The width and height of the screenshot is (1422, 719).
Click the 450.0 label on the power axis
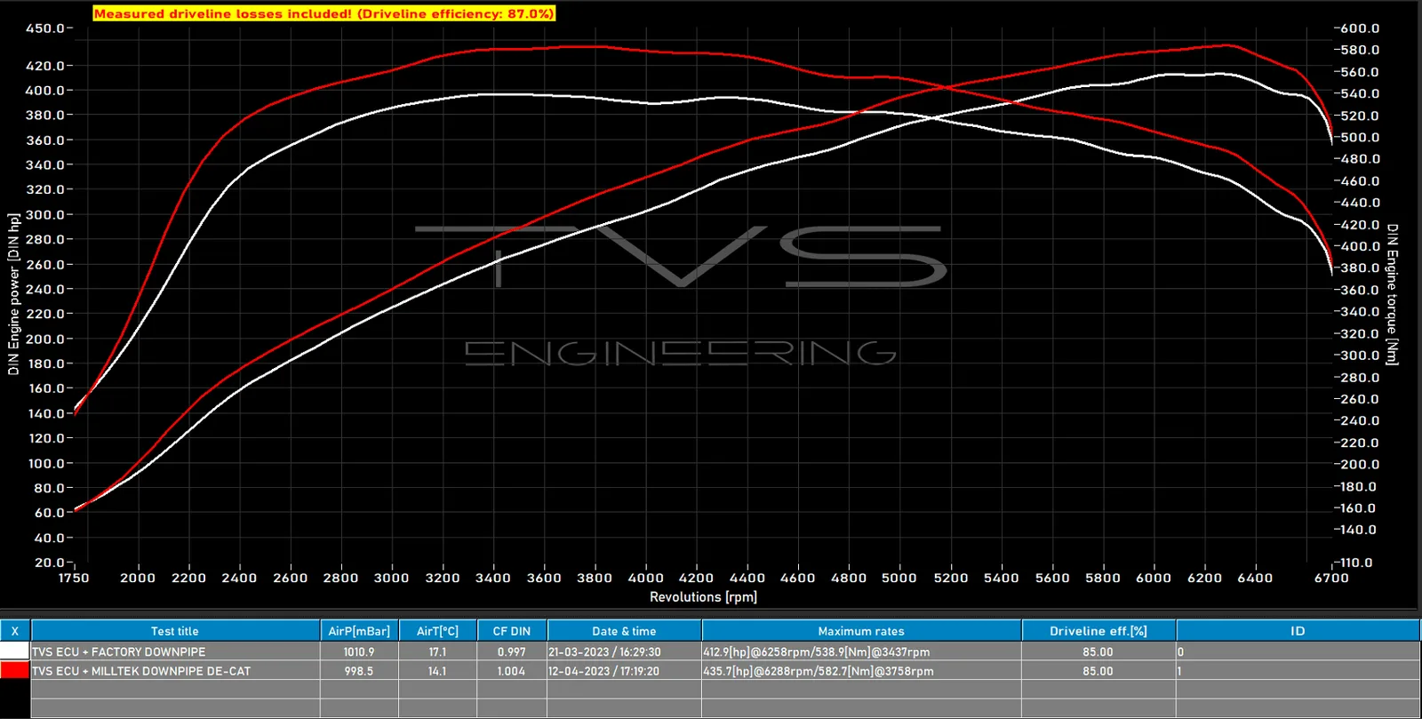pos(44,28)
